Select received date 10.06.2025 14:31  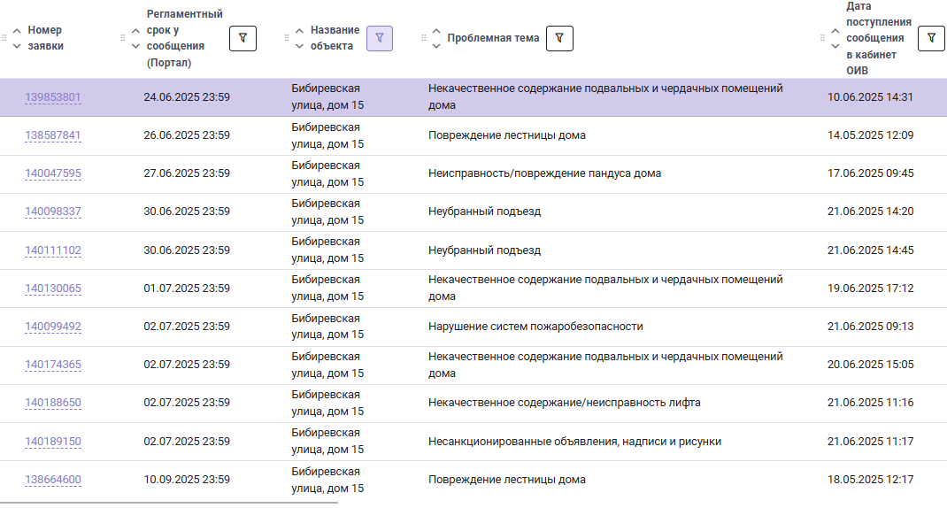(x=870, y=97)
